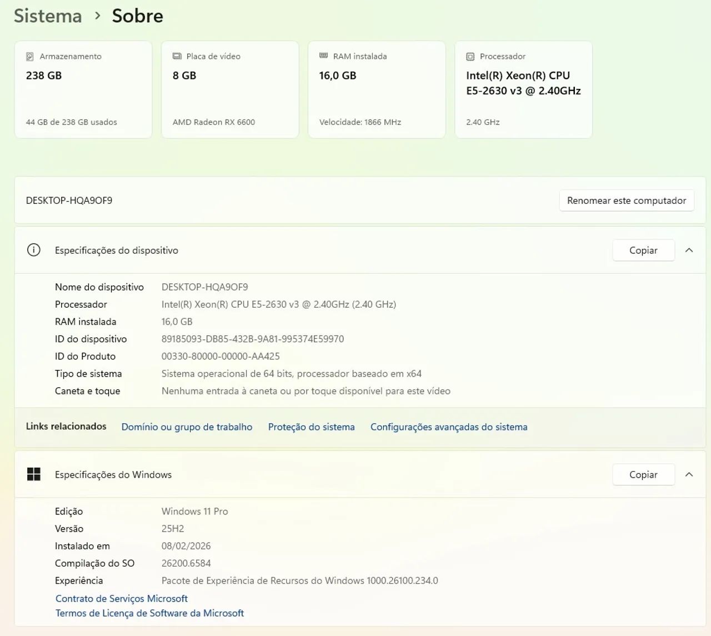Open Configurações avançadas do sistema link
Viewport: 711px width, 636px height.
449,427
